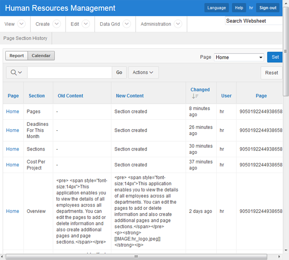The image size is (289, 260).
Task: Expand the Create menu chevron
Action: pos(56,24)
